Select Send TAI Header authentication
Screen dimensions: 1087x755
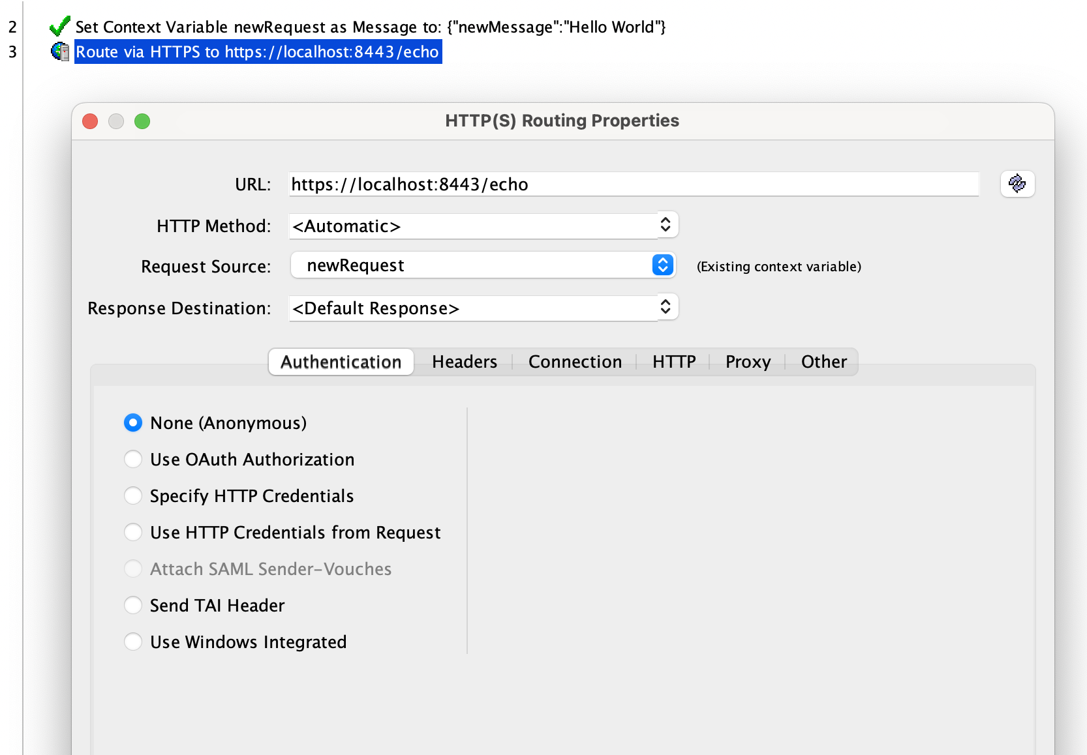pyautogui.click(x=133, y=605)
